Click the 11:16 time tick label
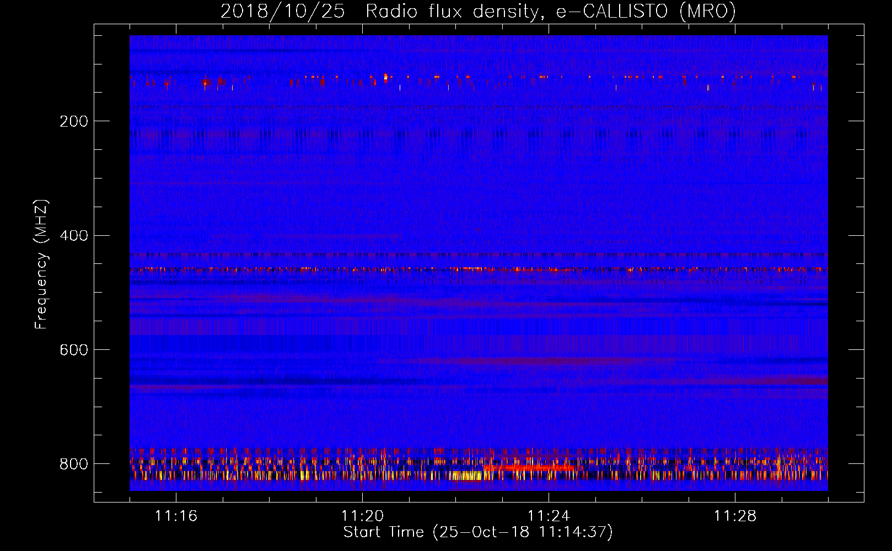892x551 pixels. pos(176,516)
